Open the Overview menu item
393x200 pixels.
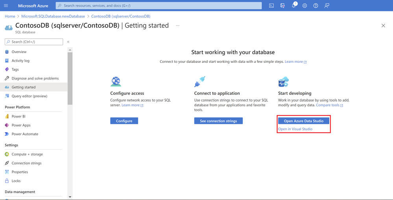19,52
